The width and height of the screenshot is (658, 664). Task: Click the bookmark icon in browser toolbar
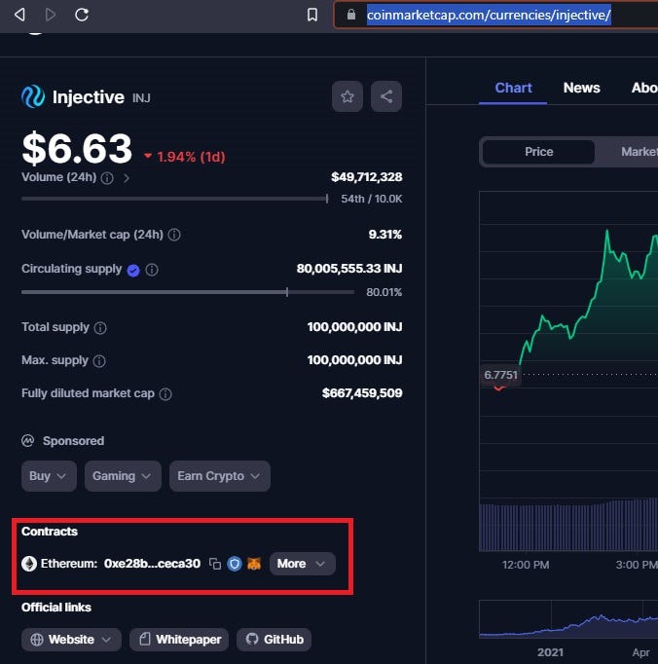pyautogui.click(x=312, y=15)
